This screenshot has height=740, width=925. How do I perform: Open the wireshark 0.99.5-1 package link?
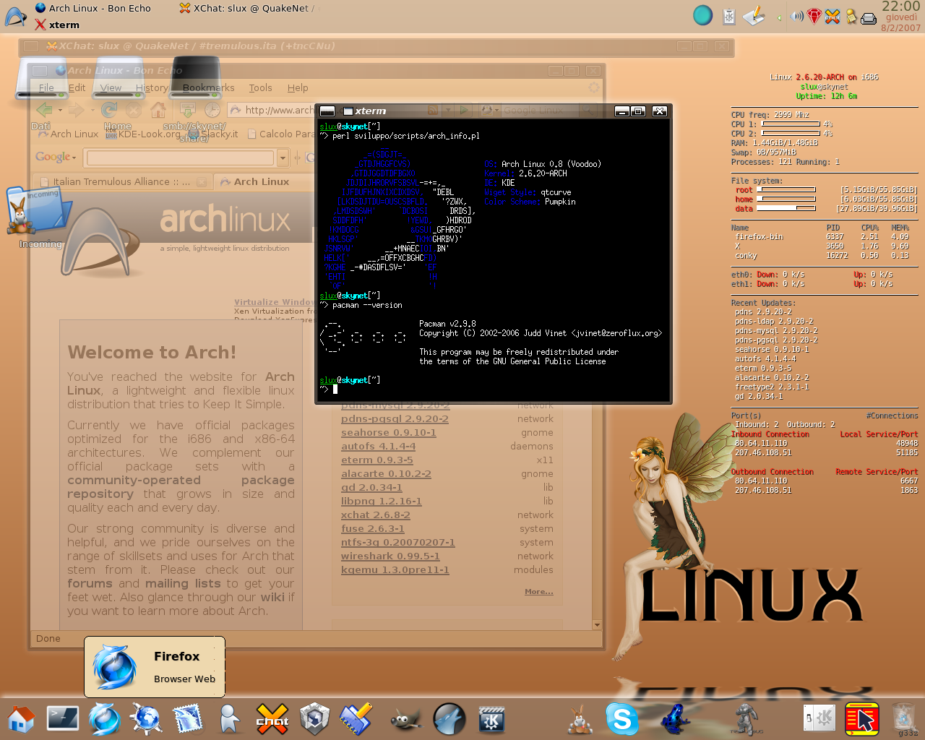coord(390,556)
